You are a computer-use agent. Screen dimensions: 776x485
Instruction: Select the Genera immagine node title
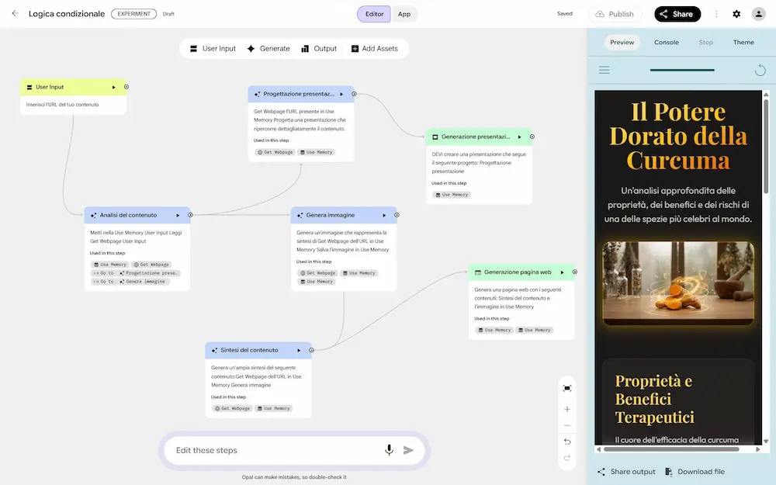point(330,215)
